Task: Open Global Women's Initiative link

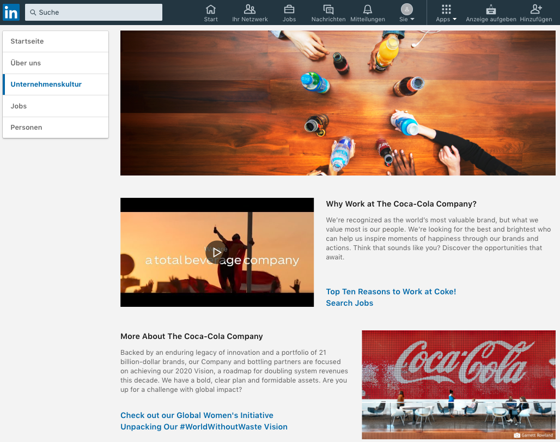Action: [x=197, y=415]
